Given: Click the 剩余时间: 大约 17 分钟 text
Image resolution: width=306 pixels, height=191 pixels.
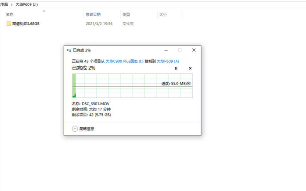Looking at the screenshot, I should tap(91, 109).
